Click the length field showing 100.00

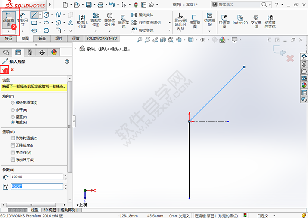37,177
